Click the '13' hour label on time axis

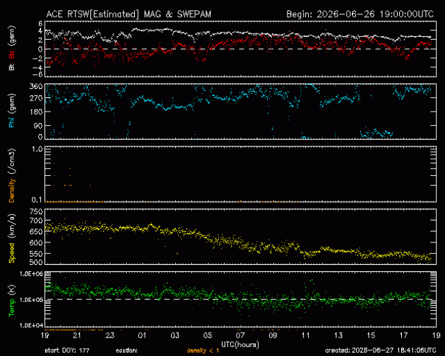coord(338,335)
